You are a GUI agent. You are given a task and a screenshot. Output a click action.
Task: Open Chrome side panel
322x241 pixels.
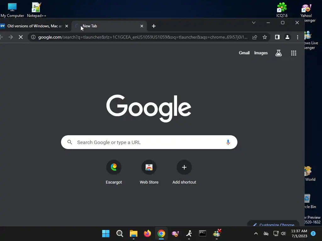(277, 37)
